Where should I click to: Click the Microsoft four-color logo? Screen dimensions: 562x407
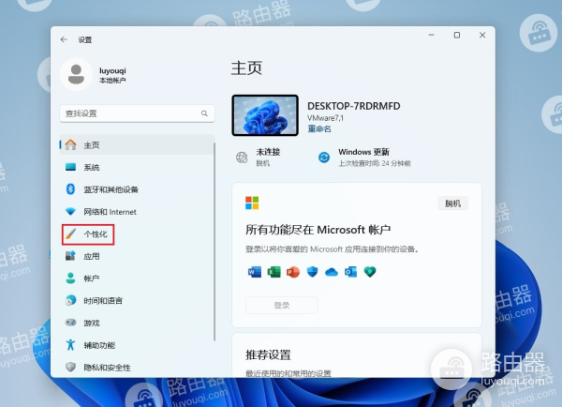[252, 203]
